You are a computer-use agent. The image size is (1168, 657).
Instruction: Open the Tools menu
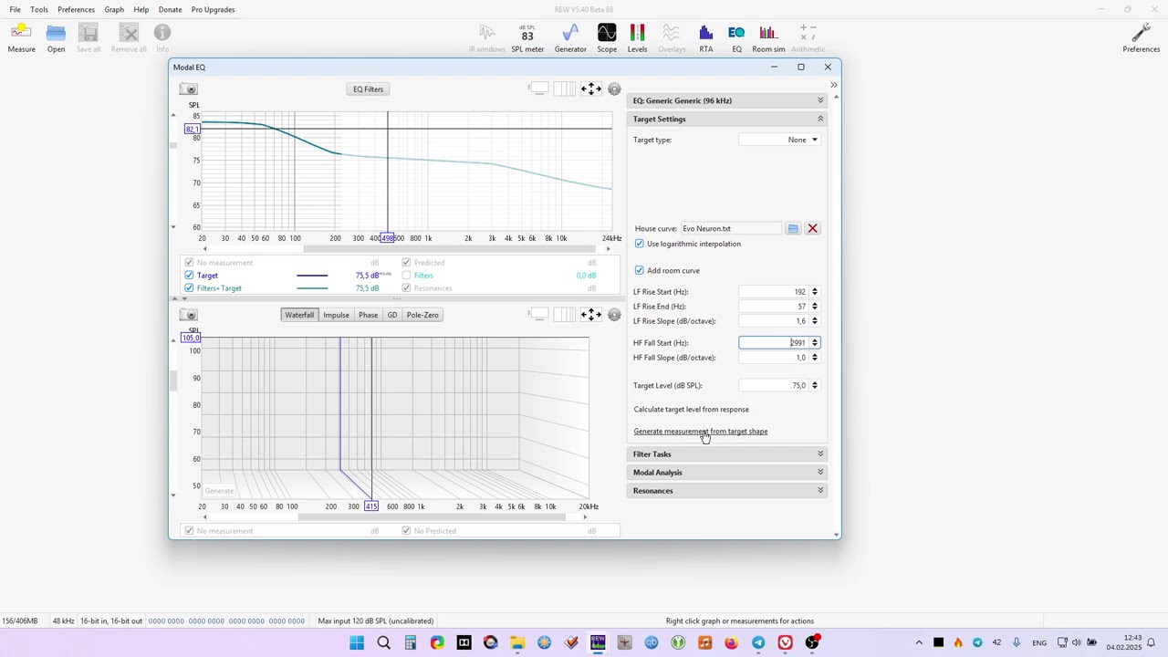point(39,9)
